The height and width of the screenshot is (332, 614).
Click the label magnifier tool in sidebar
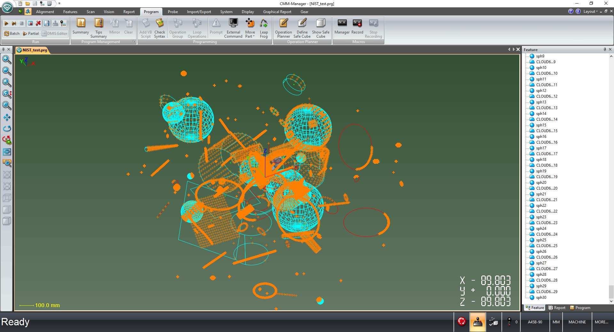pos(7,163)
